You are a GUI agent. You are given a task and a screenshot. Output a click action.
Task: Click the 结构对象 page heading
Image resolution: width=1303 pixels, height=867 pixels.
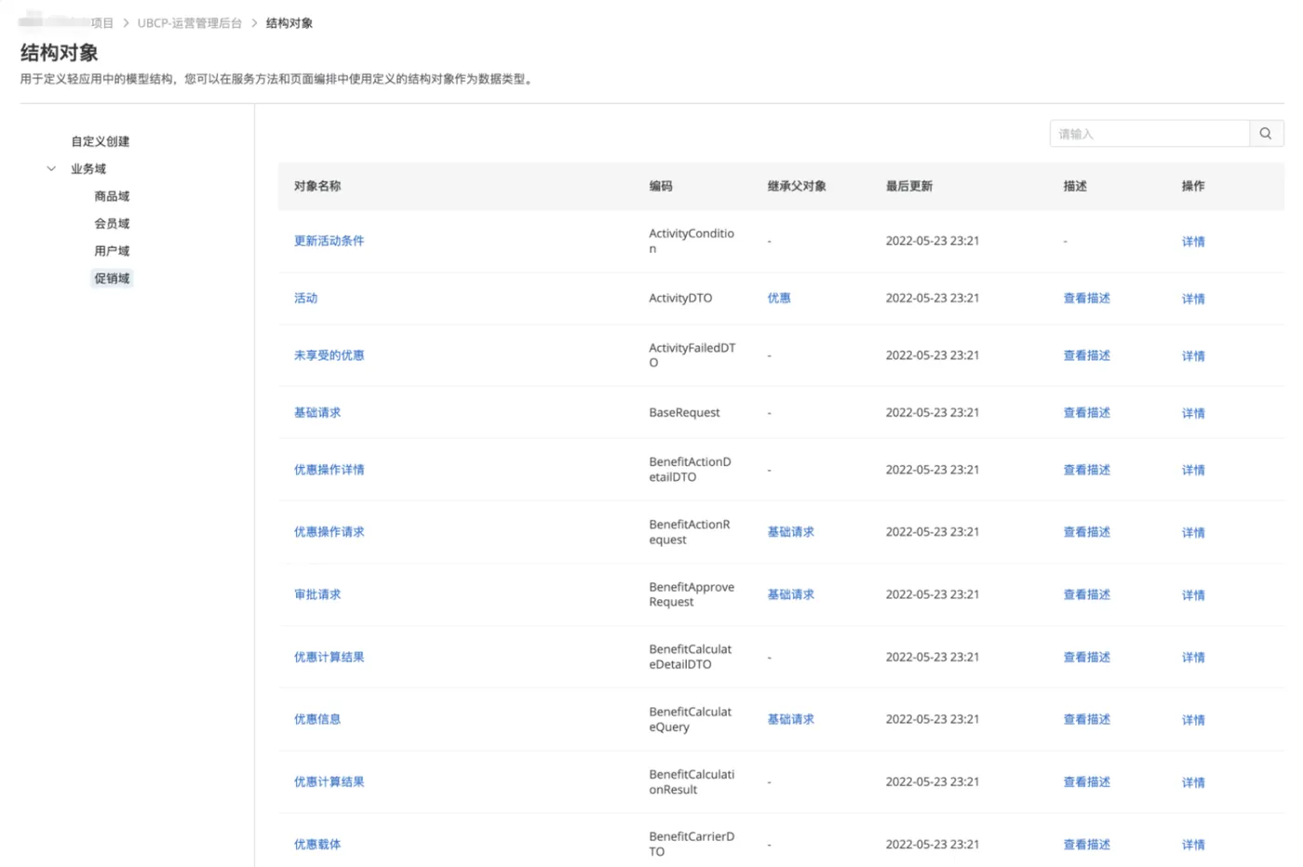60,53
